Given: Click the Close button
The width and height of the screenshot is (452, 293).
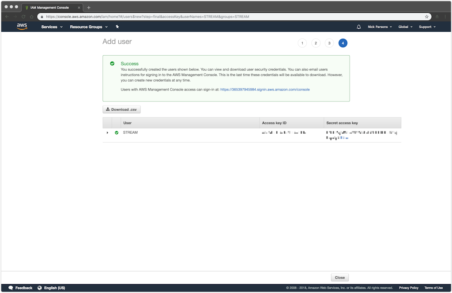Looking at the screenshot, I should pyautogui.click(x=339, y=278).
